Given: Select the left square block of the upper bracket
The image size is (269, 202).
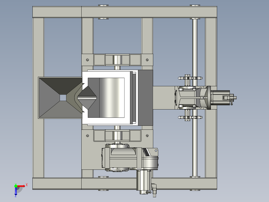Looking at the screenshot, I should pyautogui.click(x=100, y=60).
